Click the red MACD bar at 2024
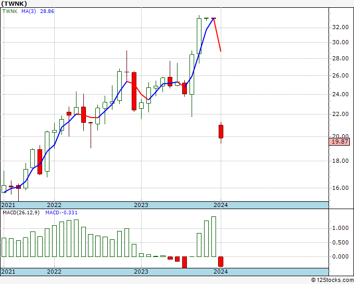Viewport: 354px width, 284px height. click(221, 262)
